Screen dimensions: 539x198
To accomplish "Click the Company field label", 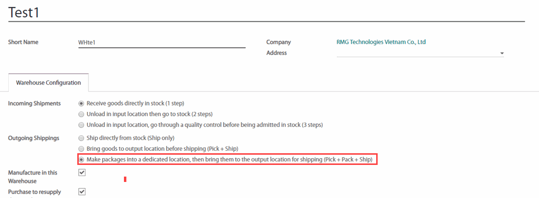I will point(278,42).
